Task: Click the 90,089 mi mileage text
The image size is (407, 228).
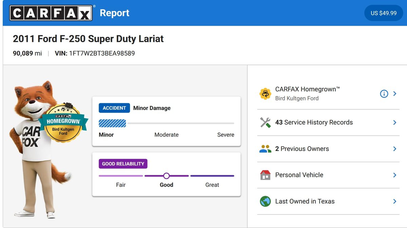Action: click(27, 53)
